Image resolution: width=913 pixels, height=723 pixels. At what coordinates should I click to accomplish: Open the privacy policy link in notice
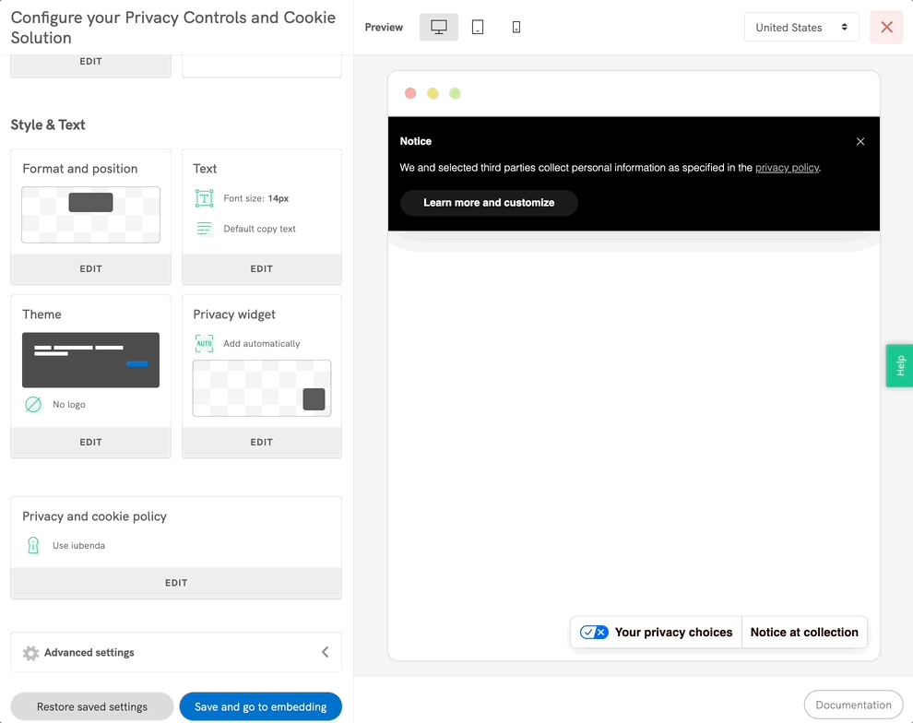(x=787, y=168)
